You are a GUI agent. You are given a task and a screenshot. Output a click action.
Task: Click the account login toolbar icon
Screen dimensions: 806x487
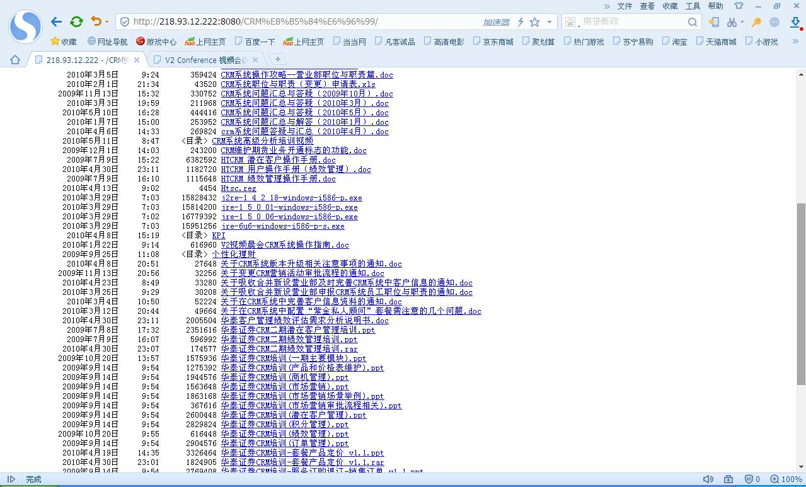click(x=713, y=22)
